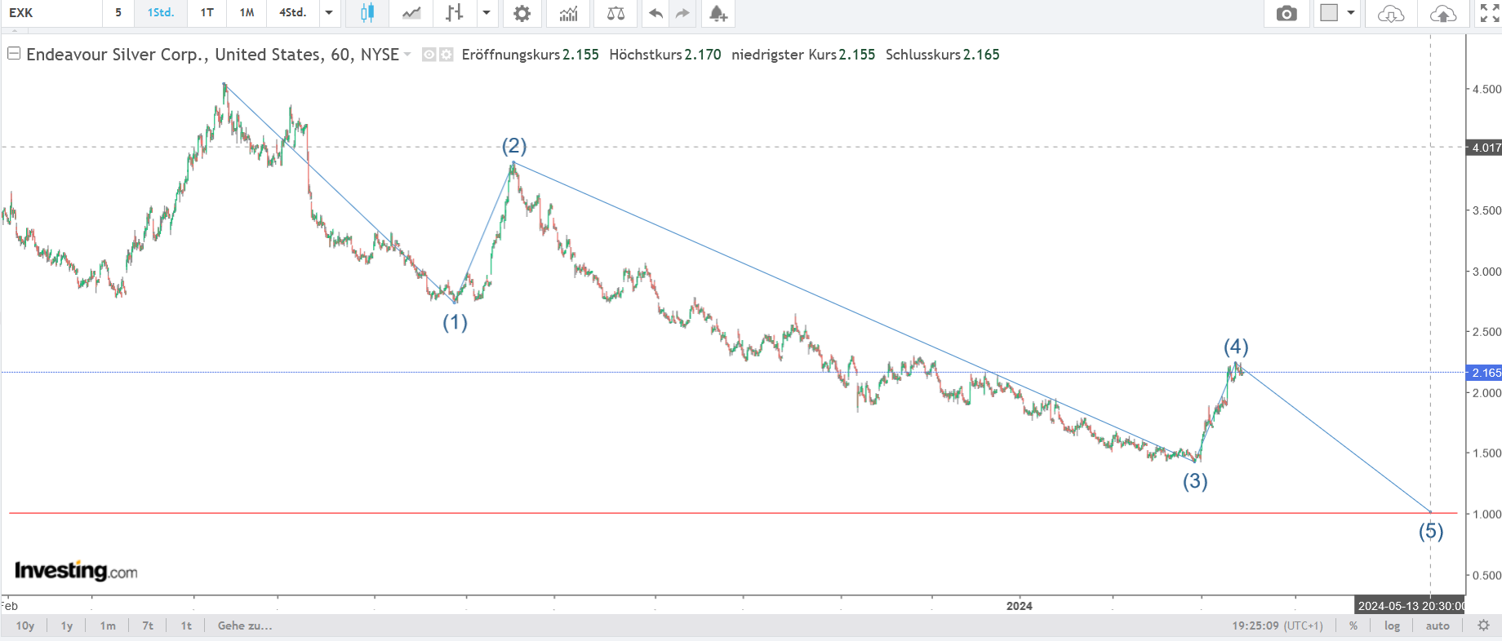The width and height of the screenshot is (1502, 641).
Task: Click the 2024-05-13 20:30:00 time label
Action: tap(1410, 606)
